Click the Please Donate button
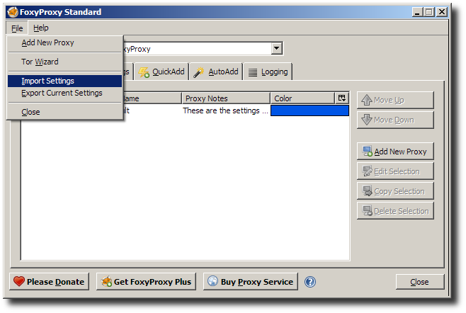This screenshot has width=466, height=313. click(x=50, y=282)
